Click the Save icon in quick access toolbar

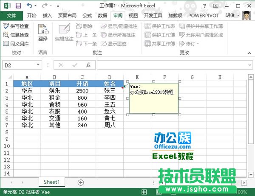(18, 6)
